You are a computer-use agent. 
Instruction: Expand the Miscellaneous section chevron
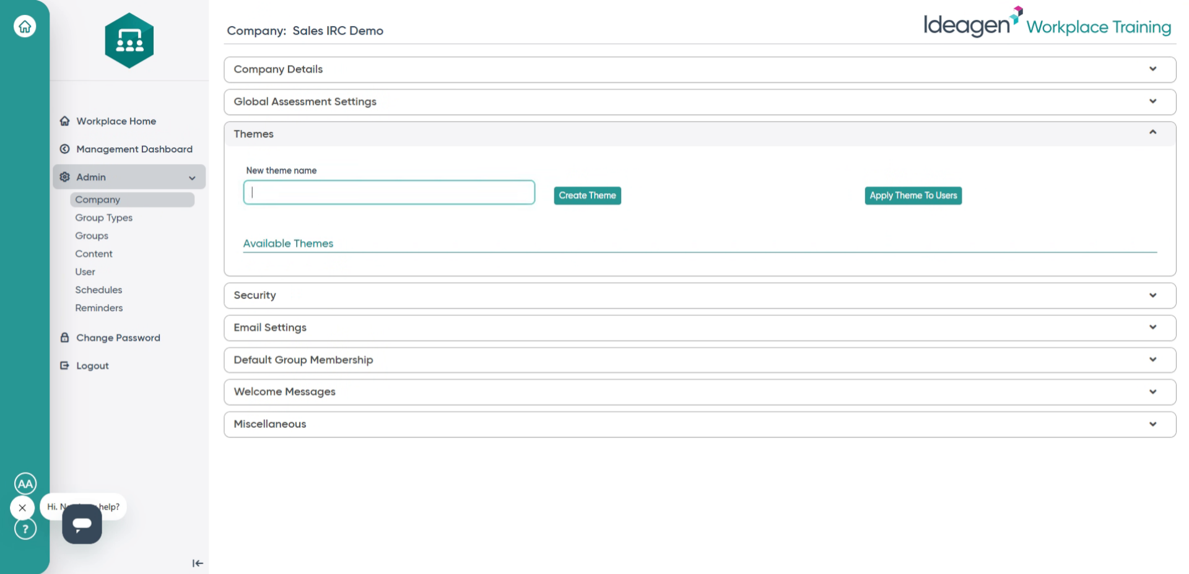point(1152,424)
